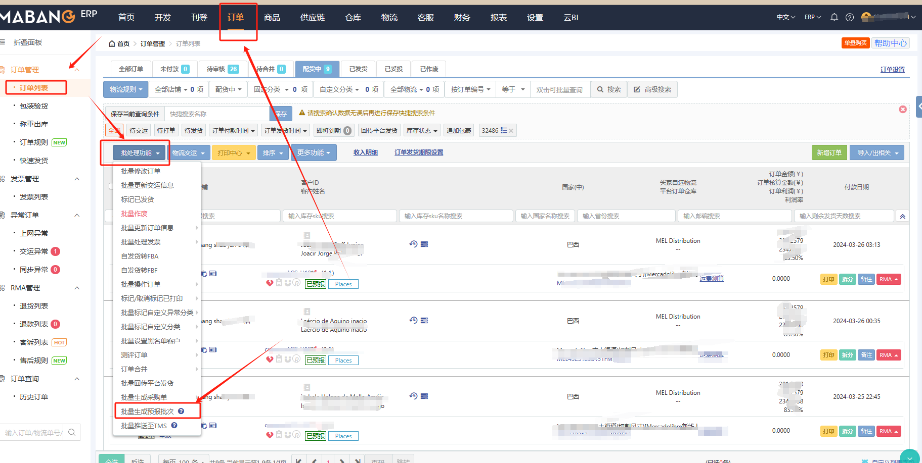Open the 按订单编号 search-field dropdown
Image resolution: width=922 pixels, height=463 pixels.
(x=470, y=89)
